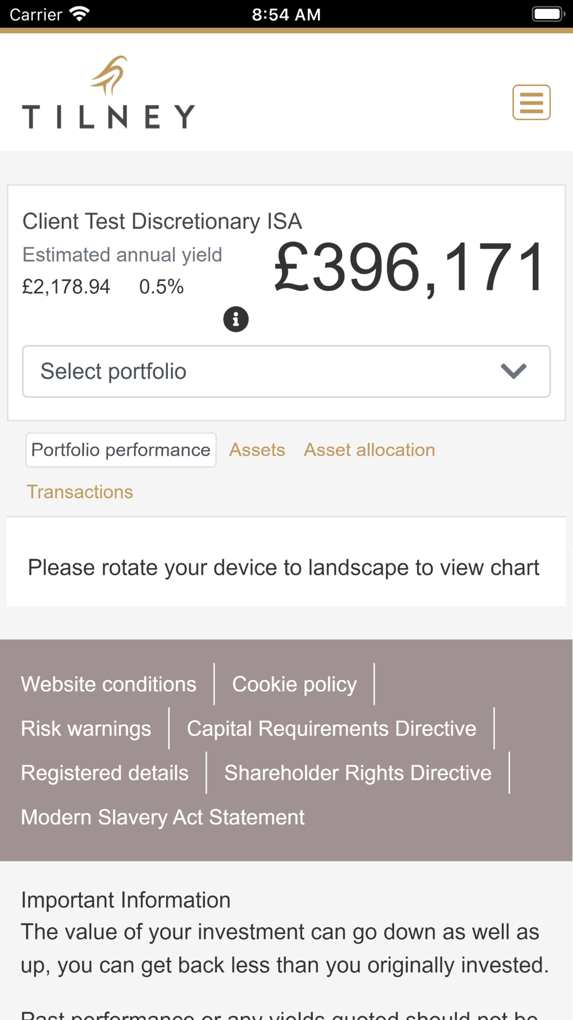Tap the Client Test Discretionary ISA title
The height and width of the screenshot is (1020, 573).
(x=162, y=221)
